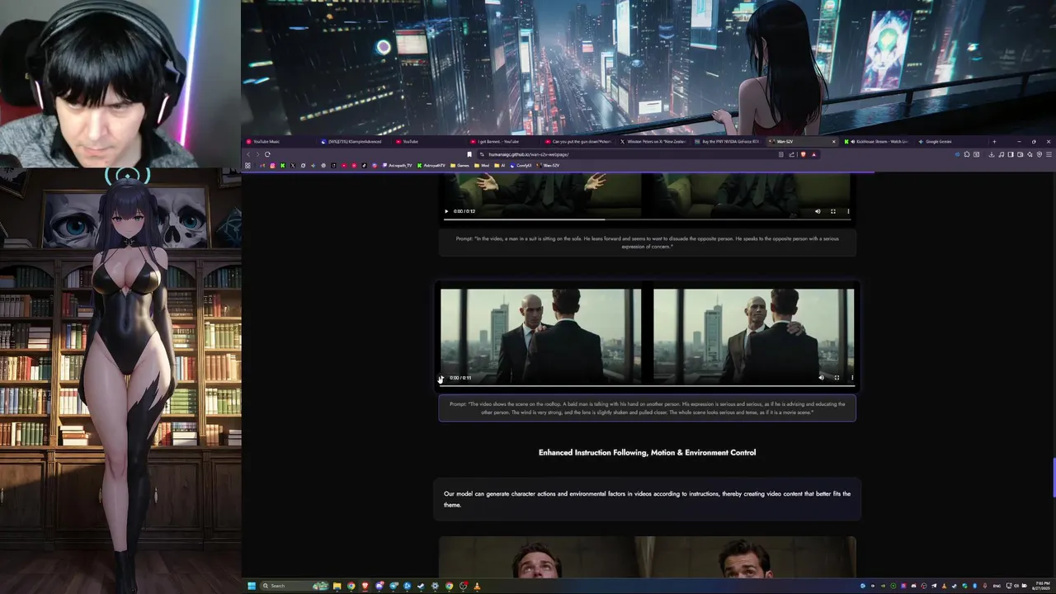Play the rooftop video at 0:00 / 0:11
The width and height of the screenshot is (1056, 594).
[x=443, y=378]
